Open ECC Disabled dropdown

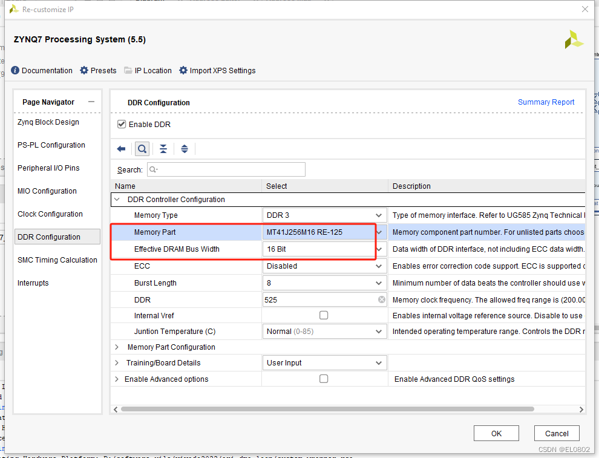pyautogui.click(x=324, y=266)
